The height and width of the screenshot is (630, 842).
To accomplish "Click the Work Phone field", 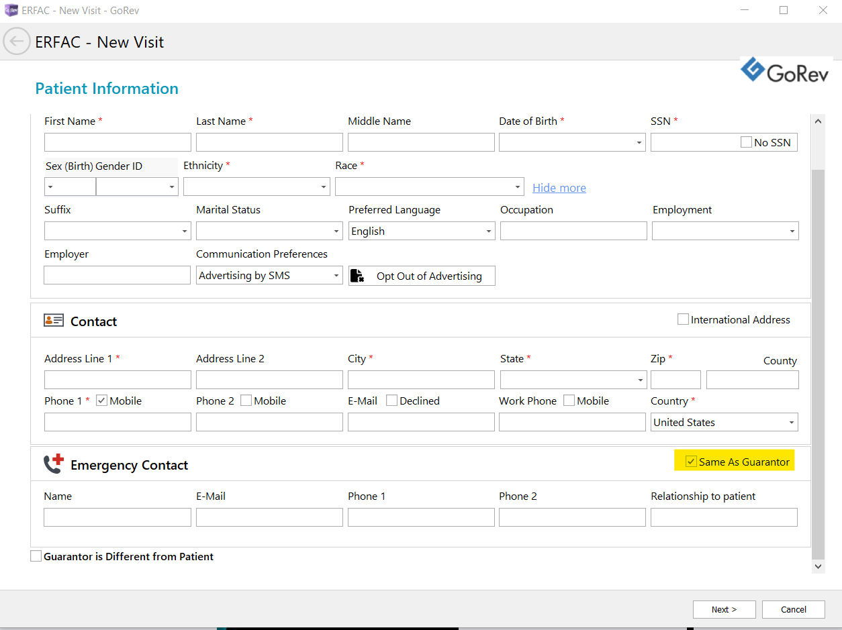I will point(572,422).
